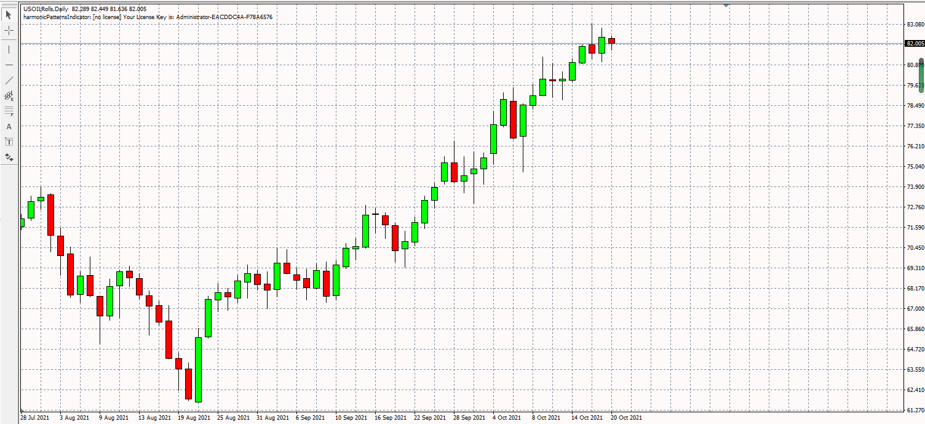Click the 31 Aug 2021 date label
Screen dimensions: 925x424
point(273,417)
